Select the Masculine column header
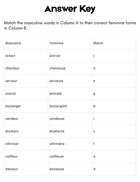This screenshot has width=140, height=182. tap(13, 43)
